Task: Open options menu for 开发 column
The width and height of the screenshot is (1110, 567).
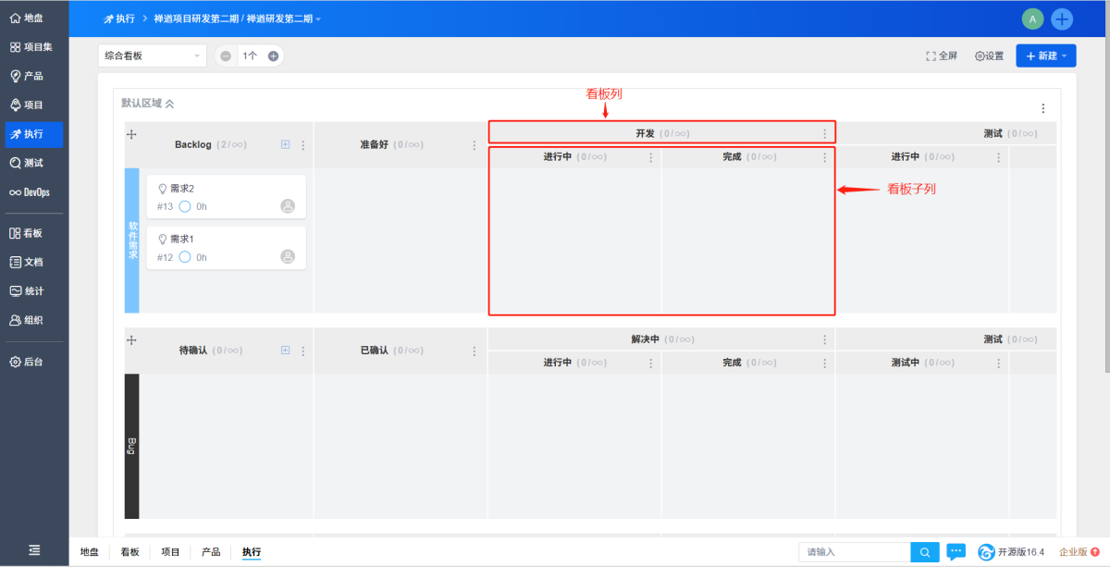Action: [x=825, y=134]
